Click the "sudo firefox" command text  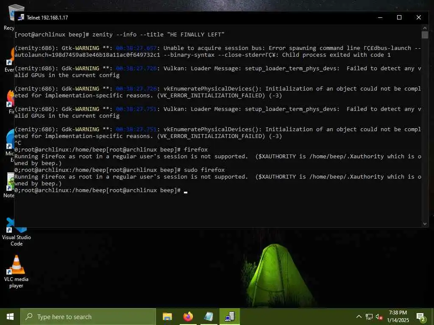tap(204, 170)
